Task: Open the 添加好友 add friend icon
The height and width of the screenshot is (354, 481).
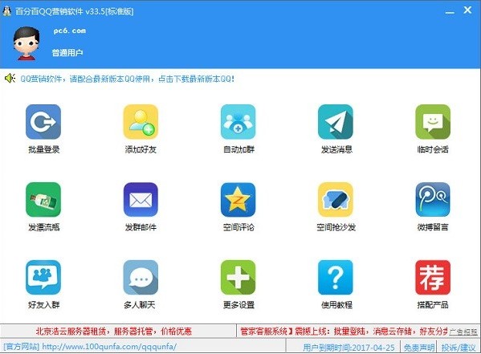Action: 141,122
